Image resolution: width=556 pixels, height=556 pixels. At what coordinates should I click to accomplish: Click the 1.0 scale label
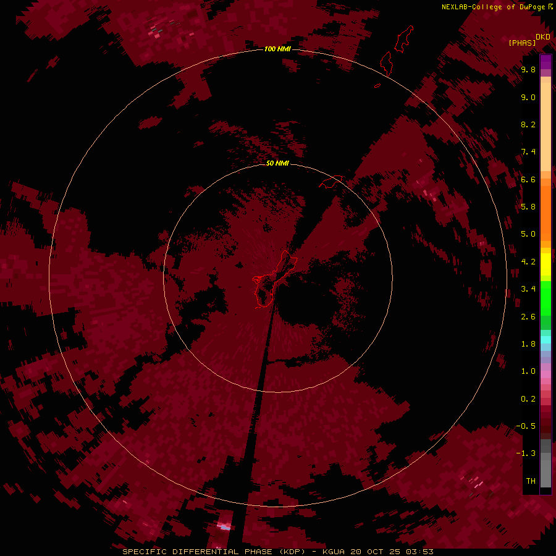(x=528, y=371)
